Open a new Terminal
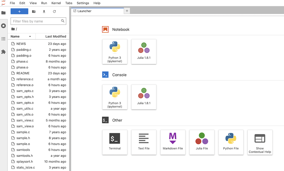The width and height of the screenshot is (284, 171). [x=115, y=142]
